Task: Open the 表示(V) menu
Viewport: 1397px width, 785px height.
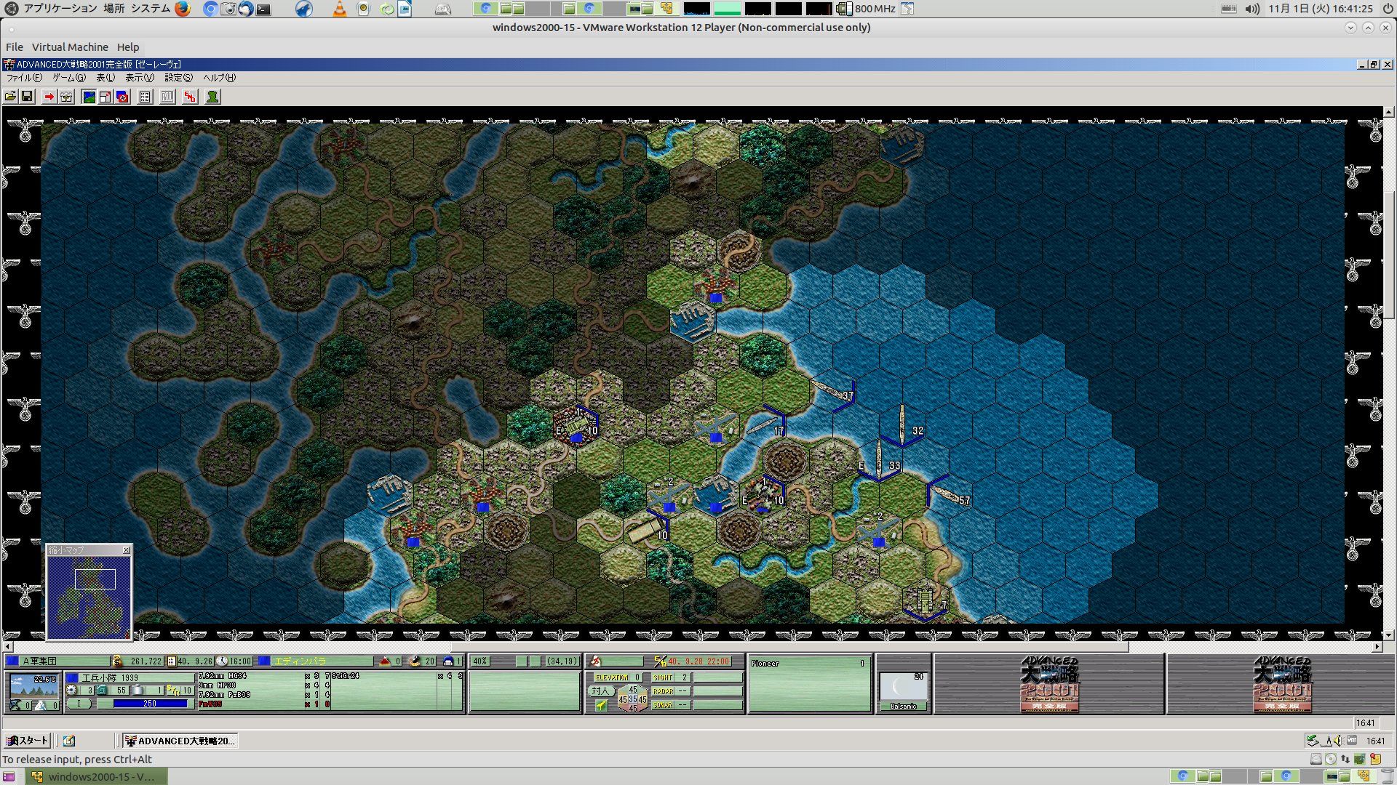Action: (140, 78)
